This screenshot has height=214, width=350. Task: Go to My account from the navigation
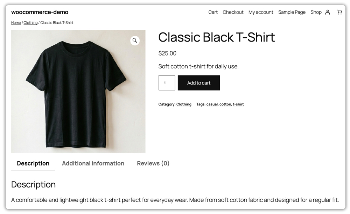(261, 12)
